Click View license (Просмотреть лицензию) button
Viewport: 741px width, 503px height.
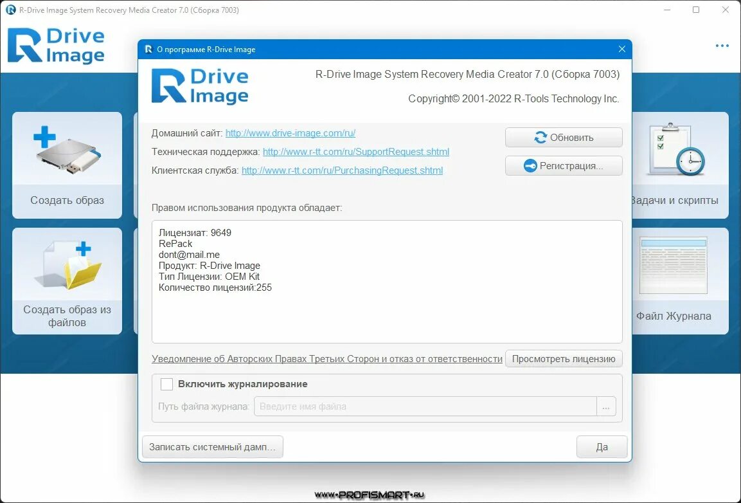(564, 359)
